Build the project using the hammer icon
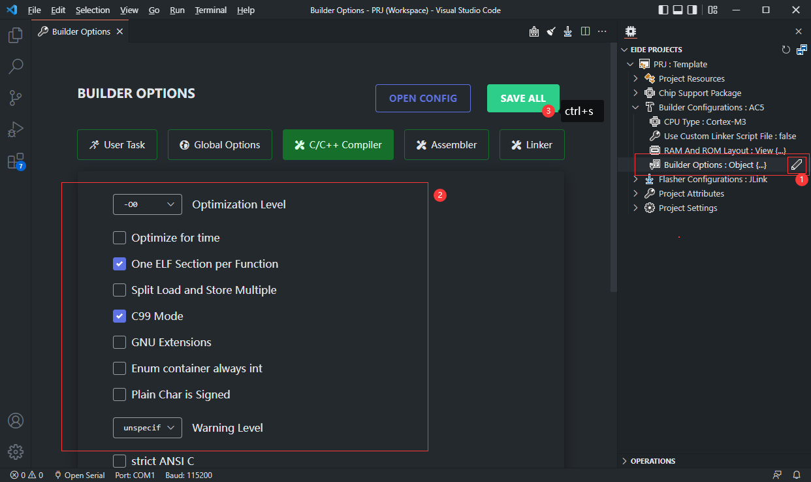The image size is (811, 482). tap(533, 31)
